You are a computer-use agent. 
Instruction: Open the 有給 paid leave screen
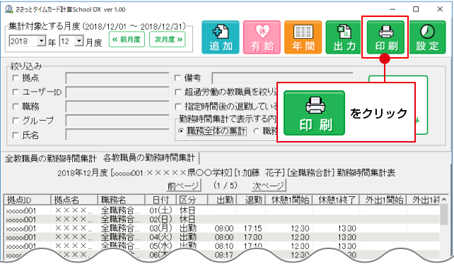[x=262, y=37]
